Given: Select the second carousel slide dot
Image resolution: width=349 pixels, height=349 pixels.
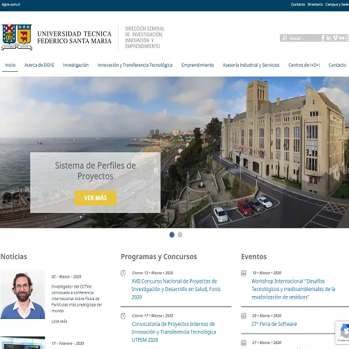Looking at the screenshot, I should (x=180, y=235).
